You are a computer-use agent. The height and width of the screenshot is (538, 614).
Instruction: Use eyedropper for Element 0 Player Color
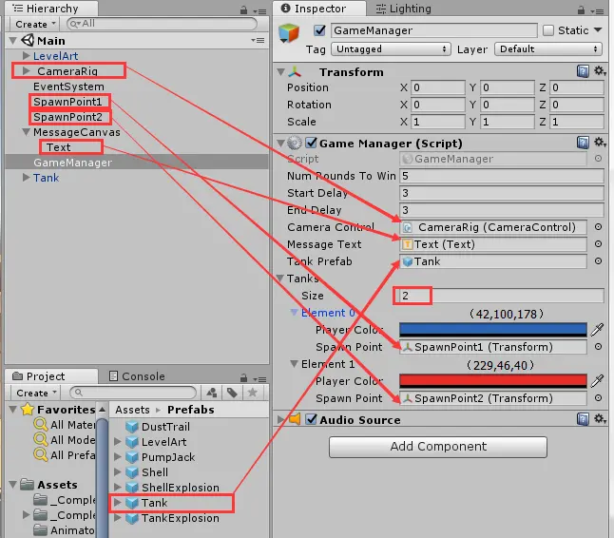click(597, 330)
